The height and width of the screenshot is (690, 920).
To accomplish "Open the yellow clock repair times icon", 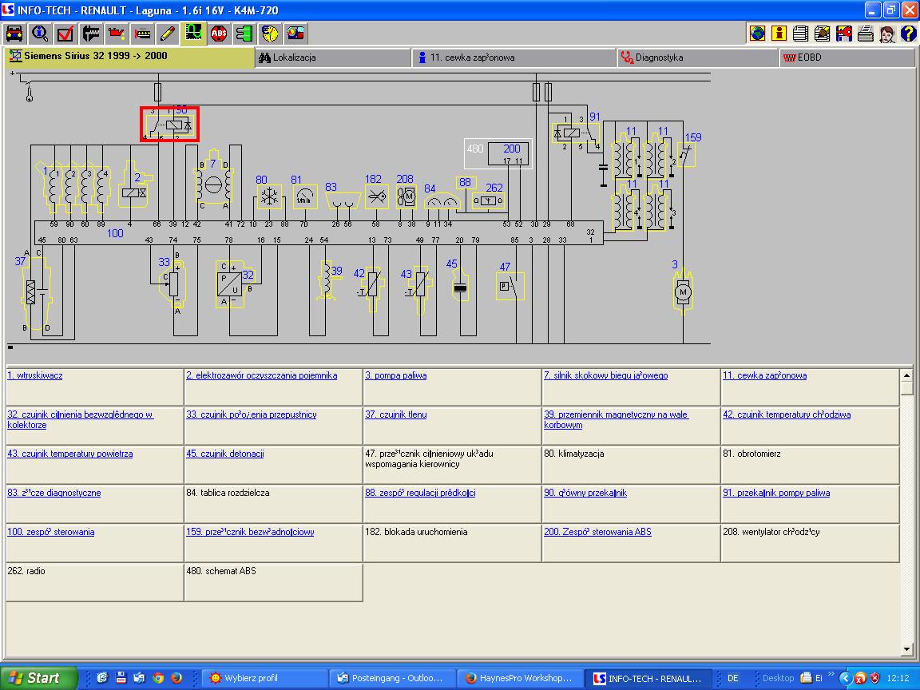I will coord(270,34).
